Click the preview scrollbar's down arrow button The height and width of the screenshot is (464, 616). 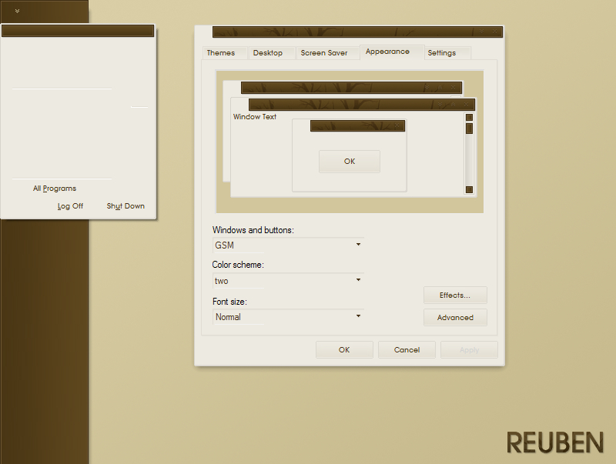click(469, 189)
